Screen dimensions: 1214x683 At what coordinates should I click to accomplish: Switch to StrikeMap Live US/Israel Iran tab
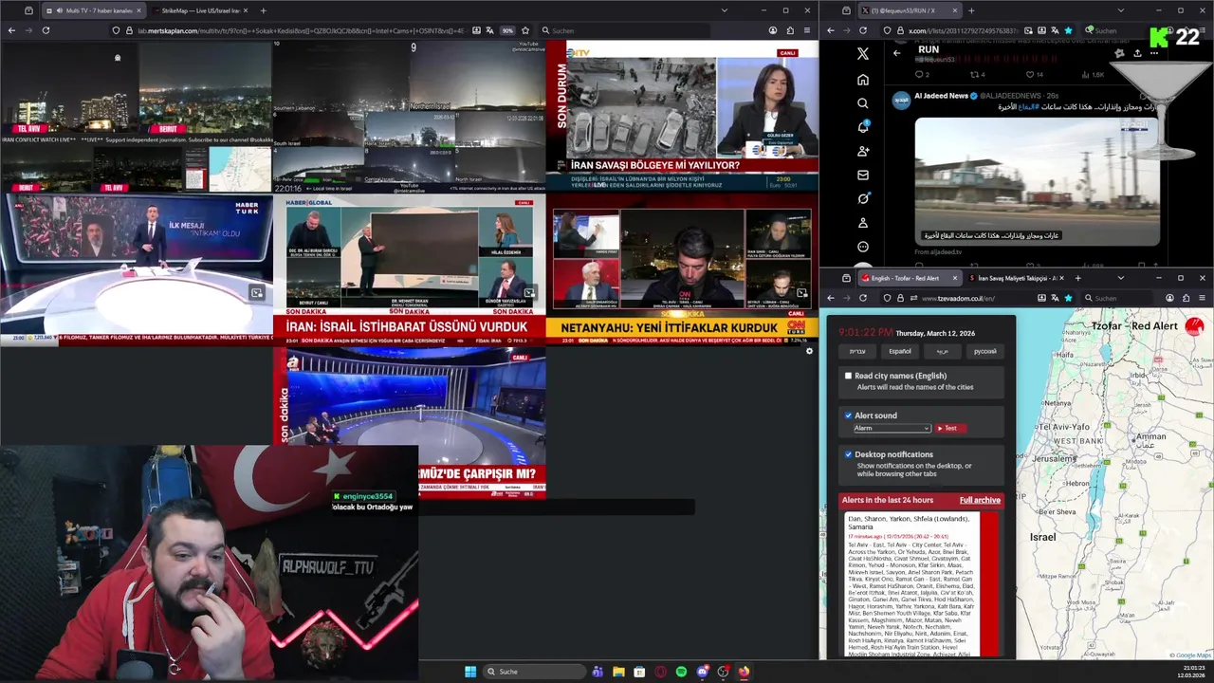pos(199,10)
